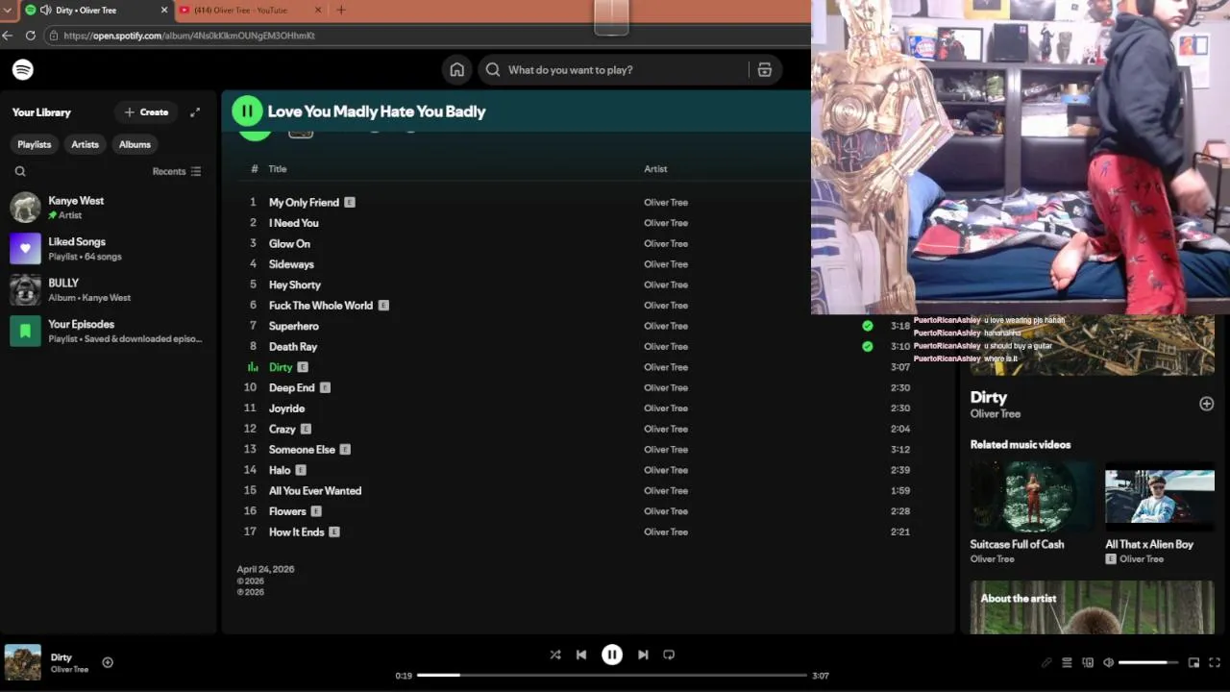Toggle saved checkmark for Death Ray
The image size is (1230, 692).
pyautogui.click(x=868, y=347)
